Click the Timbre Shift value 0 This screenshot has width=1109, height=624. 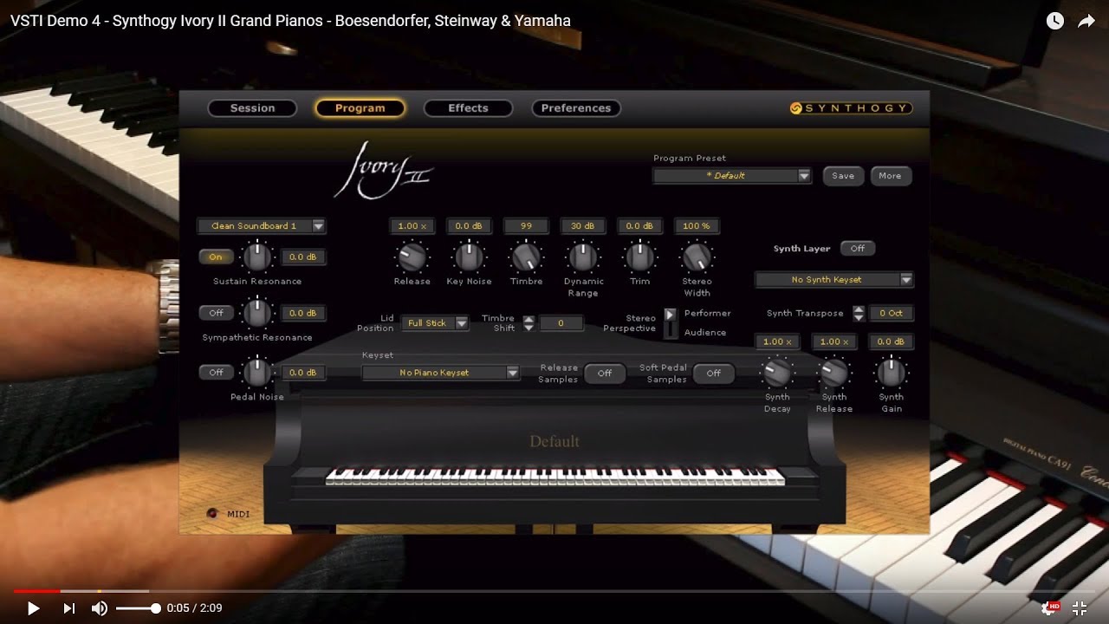pyautogui.click(x=561, y=323)
